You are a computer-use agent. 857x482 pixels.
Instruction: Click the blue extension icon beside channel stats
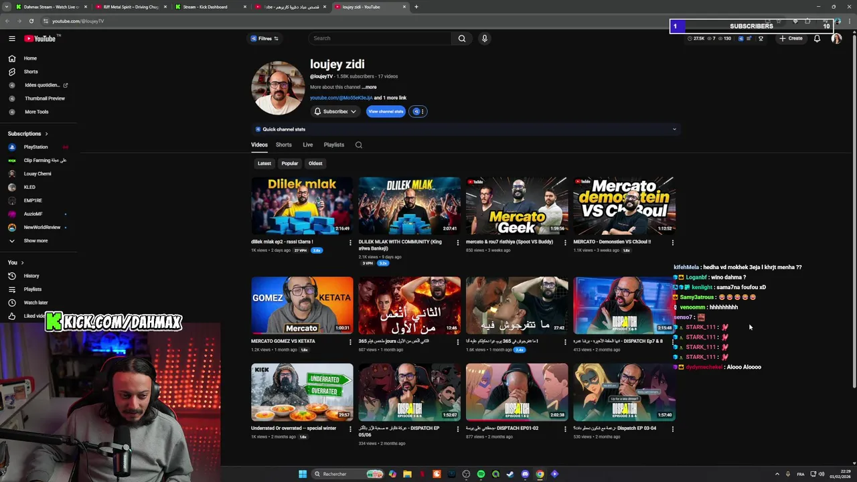coord(418,112)
